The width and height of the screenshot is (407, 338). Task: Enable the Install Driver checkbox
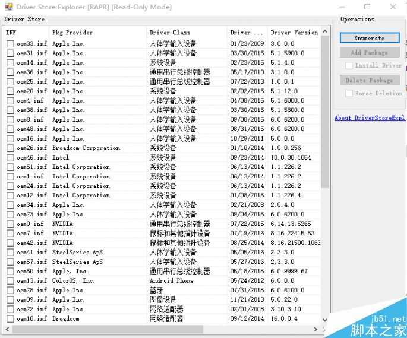click(349, 65)
